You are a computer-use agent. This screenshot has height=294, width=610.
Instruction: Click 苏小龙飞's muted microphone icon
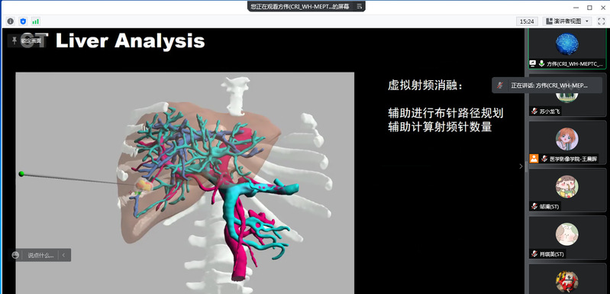coord(534,111)
